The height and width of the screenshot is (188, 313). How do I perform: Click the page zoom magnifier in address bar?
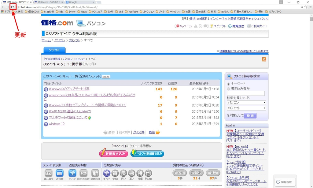point(302,7)
